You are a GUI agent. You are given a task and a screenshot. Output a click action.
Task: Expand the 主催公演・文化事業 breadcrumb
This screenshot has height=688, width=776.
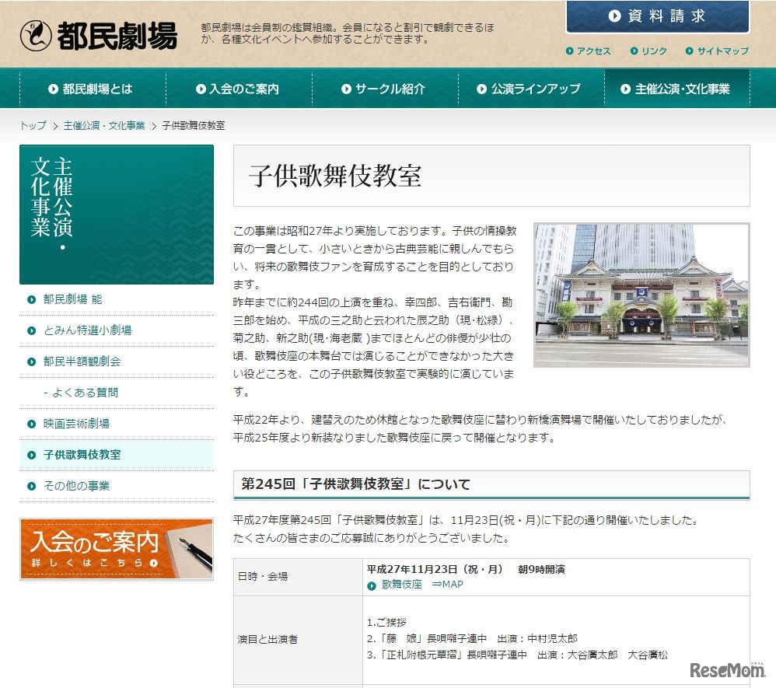tap(103, 124)
